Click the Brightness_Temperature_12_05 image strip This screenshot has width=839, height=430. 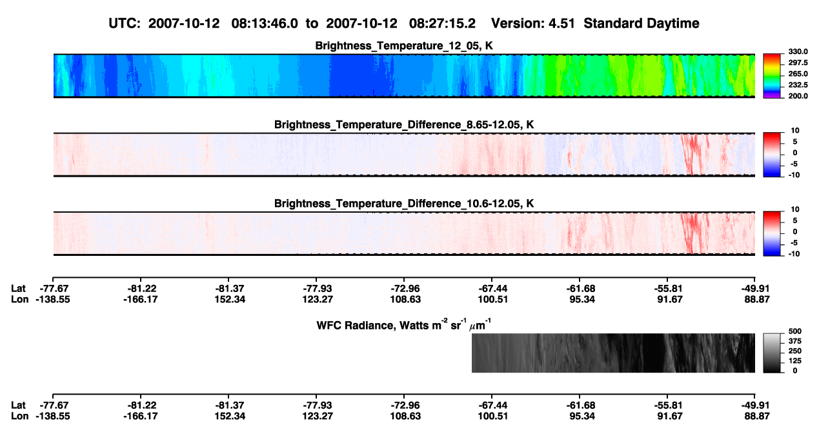click(404, 76)
